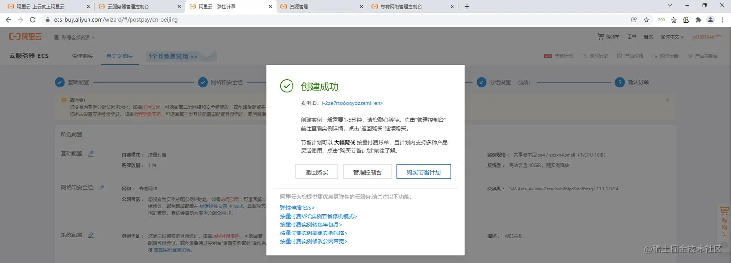Image resolution: width=731 pixels, height=263 pixels.
Task: Open 按量付费VPC实例节省停机模式 link
Action: [319, 217]
